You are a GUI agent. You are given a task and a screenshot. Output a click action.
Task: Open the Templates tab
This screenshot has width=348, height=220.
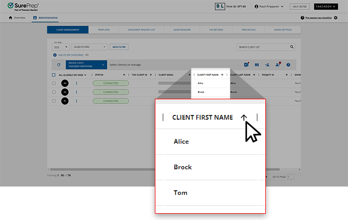click(x=104, y=30)
